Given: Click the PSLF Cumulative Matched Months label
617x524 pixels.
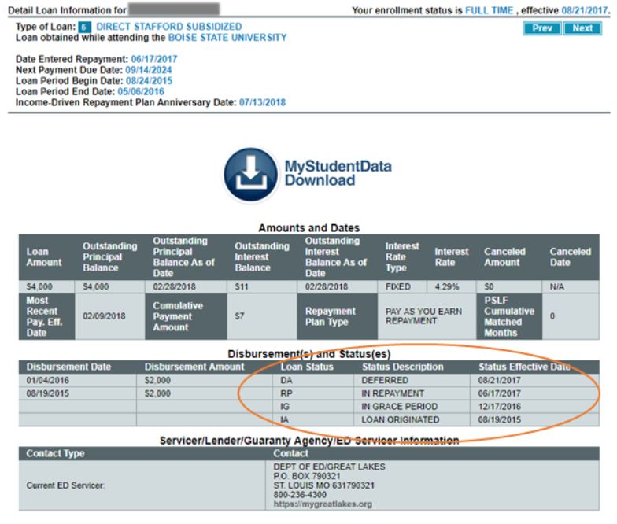Looking at the screenshot, I should (509, 316).
